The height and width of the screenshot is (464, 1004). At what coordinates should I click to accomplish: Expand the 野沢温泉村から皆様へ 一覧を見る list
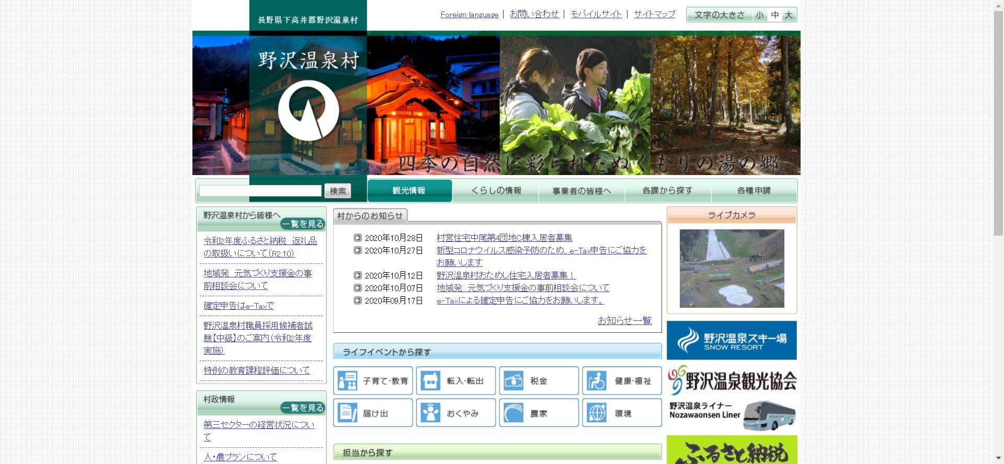pos(303,224)
